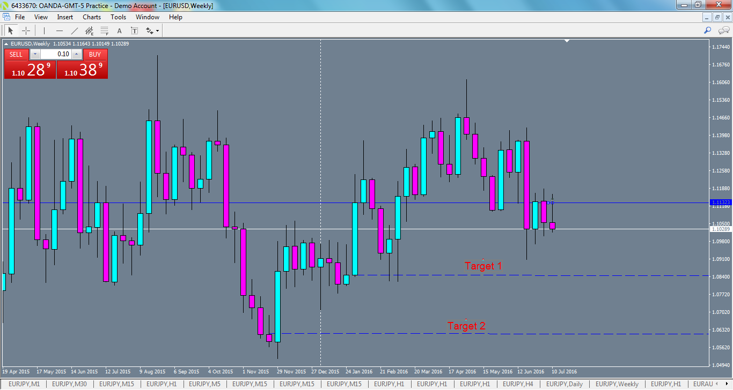Open the chat icon beside the search tool
The height and width of the screenshot is (390, 733).
tap(723, 30)
